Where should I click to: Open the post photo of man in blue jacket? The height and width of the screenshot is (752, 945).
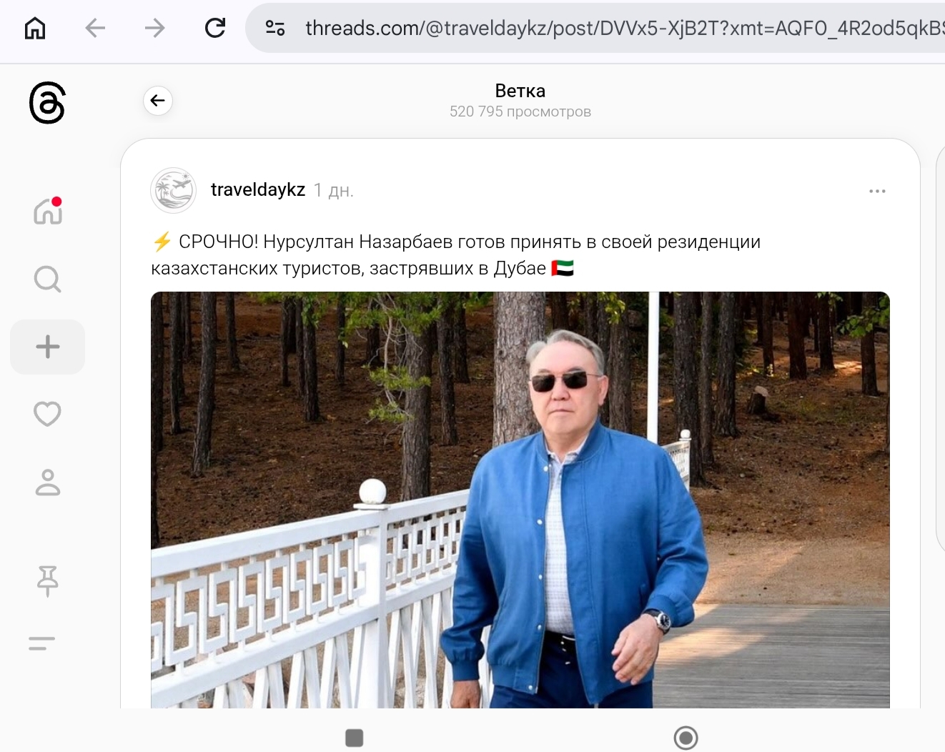[520, 500]
